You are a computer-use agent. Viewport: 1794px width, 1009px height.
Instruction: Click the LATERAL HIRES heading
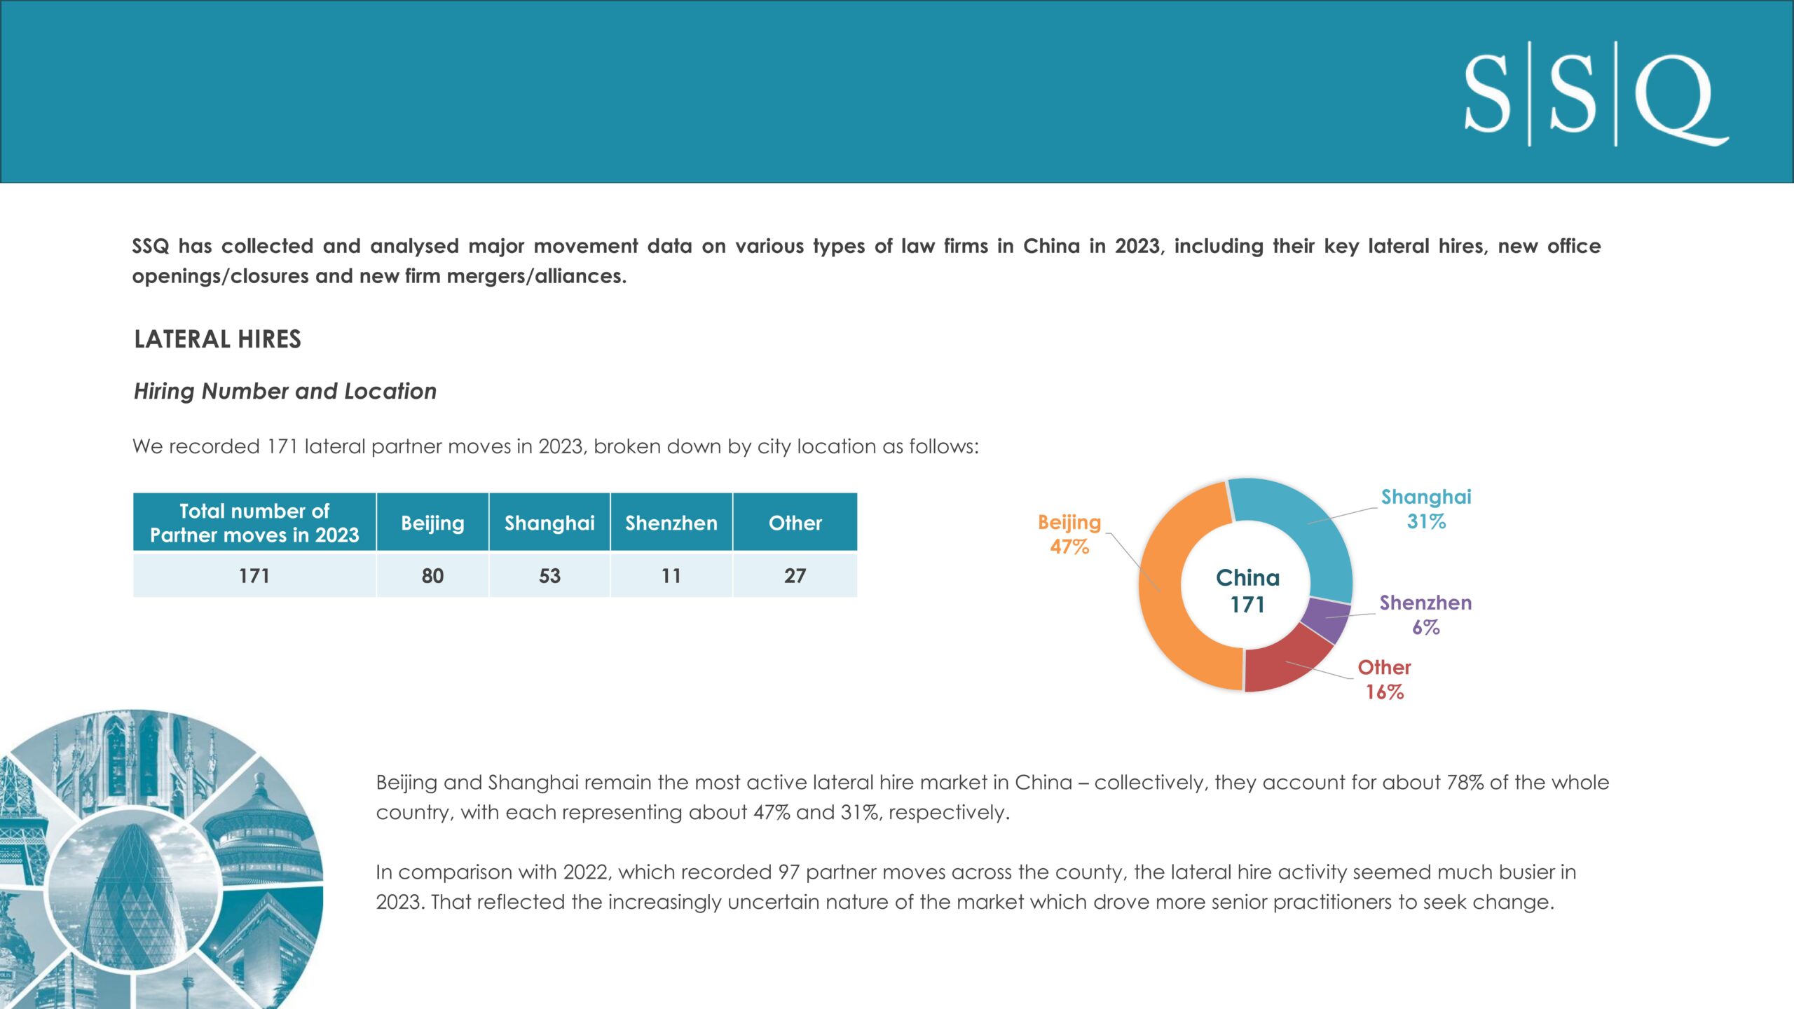coord(217,339)
